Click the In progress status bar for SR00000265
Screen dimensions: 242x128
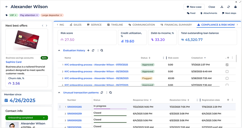[x=110, y=109]
